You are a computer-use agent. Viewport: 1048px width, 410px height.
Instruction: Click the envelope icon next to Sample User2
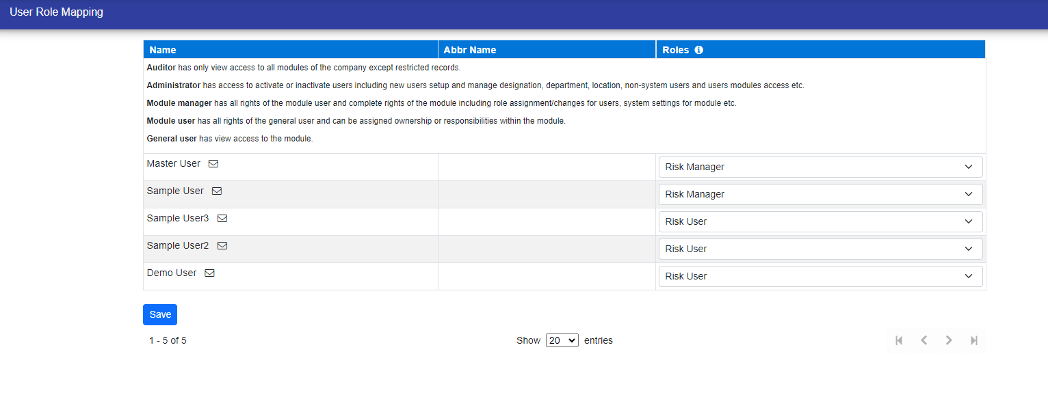point(222,246)
